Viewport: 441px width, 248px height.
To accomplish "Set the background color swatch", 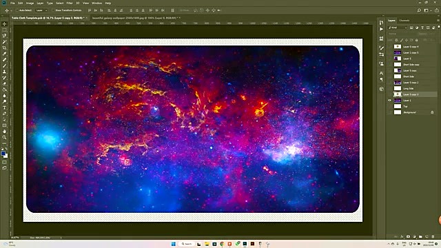I will pos(6,156).
